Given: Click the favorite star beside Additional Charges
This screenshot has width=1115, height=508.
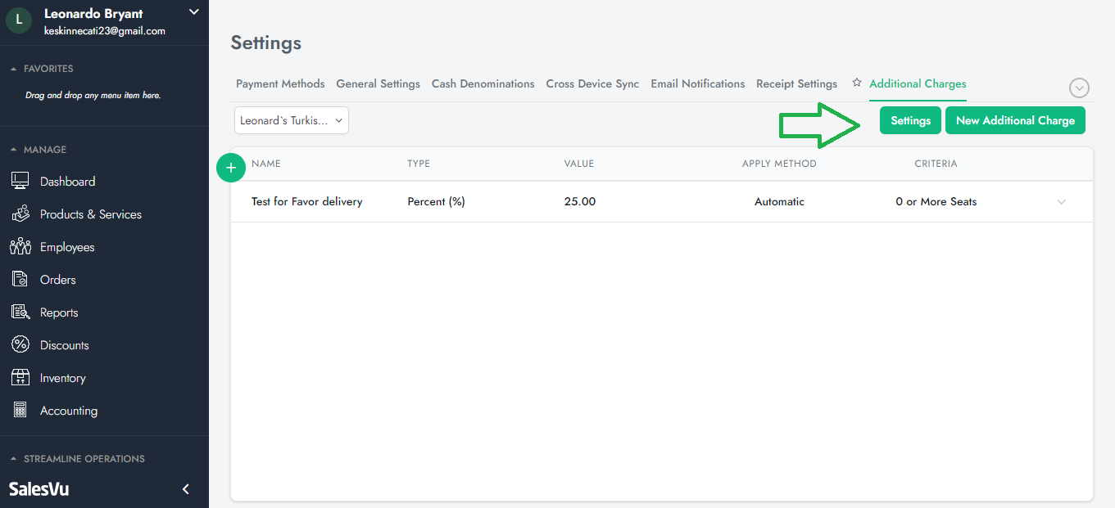Looking at the screenshot, I should coord(857,83).
